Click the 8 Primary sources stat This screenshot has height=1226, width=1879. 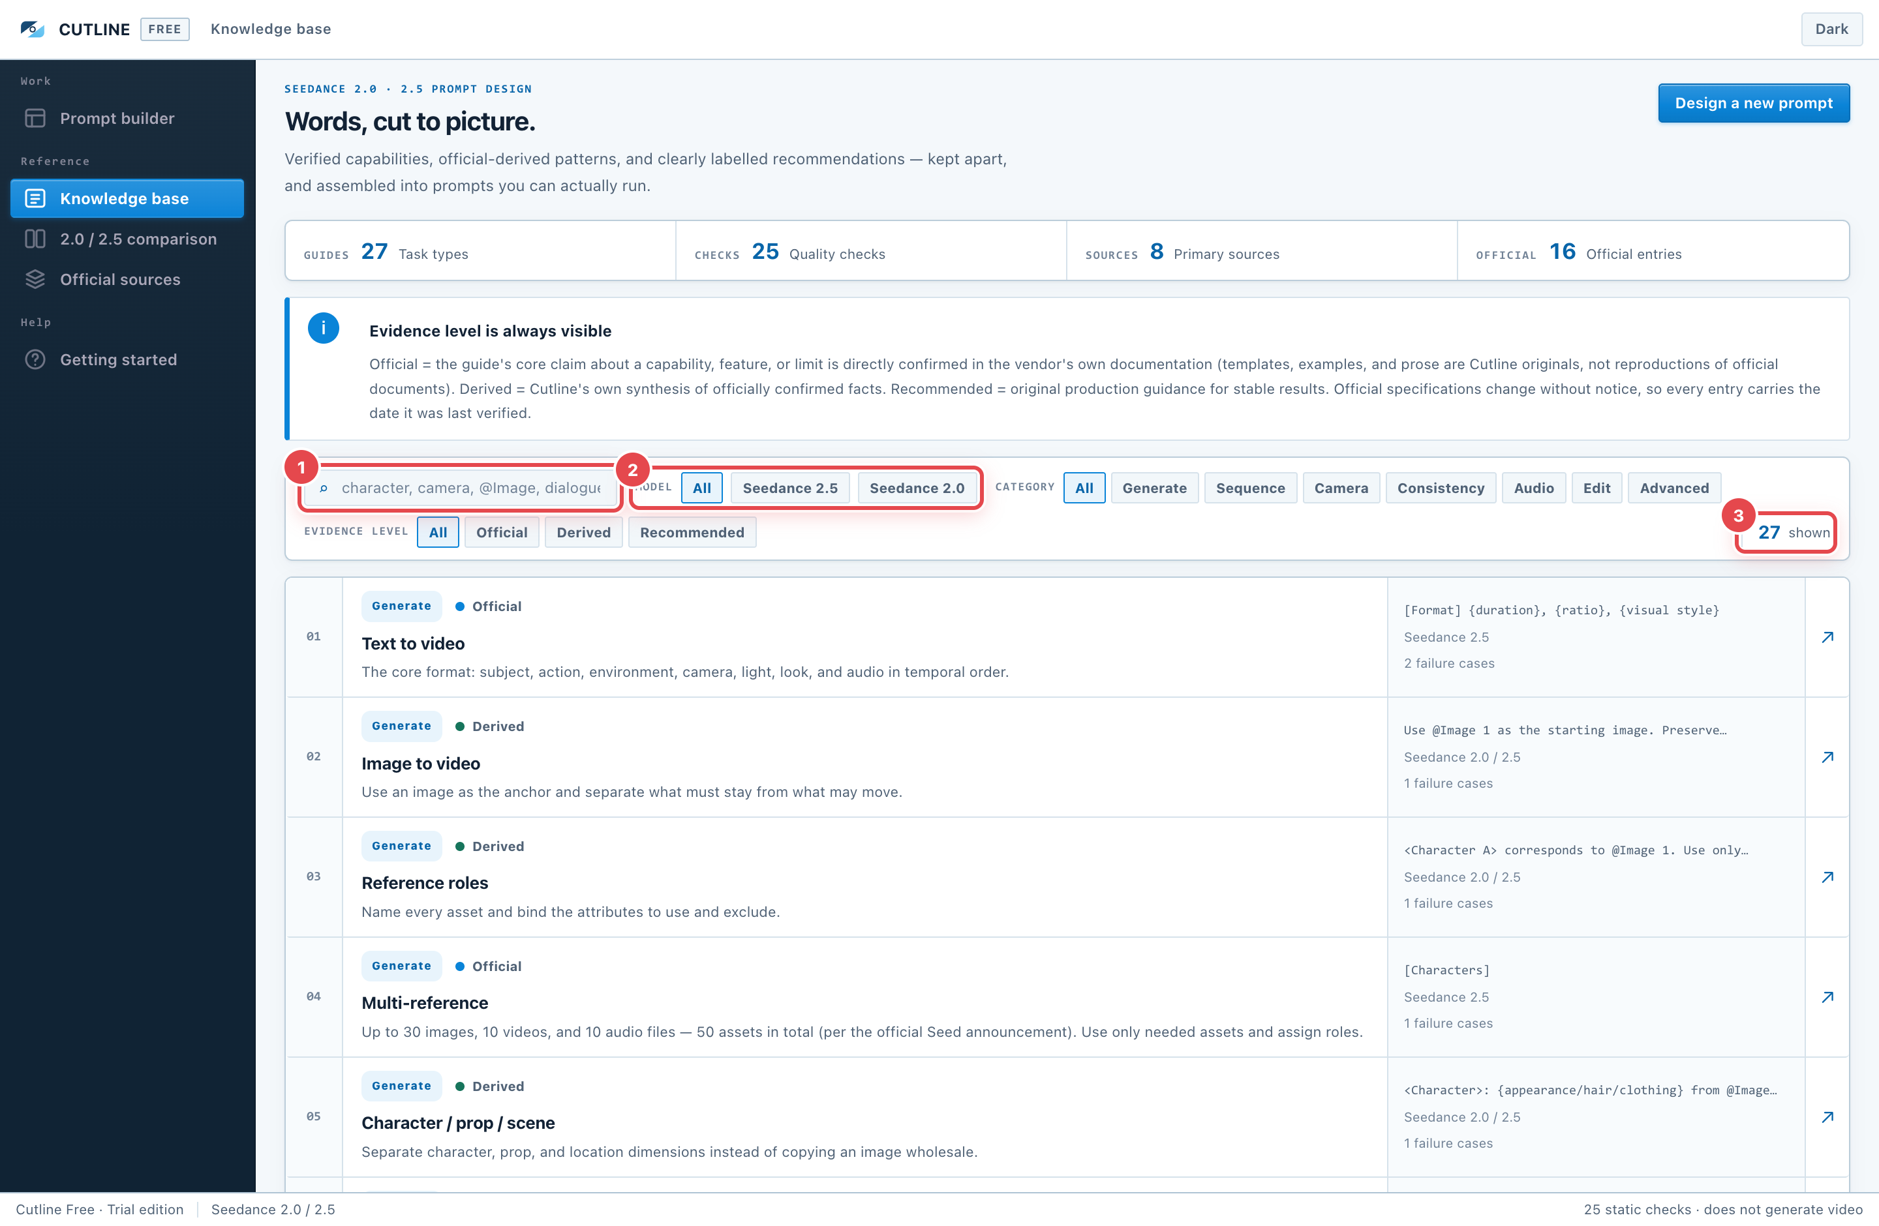[1262, 251]
